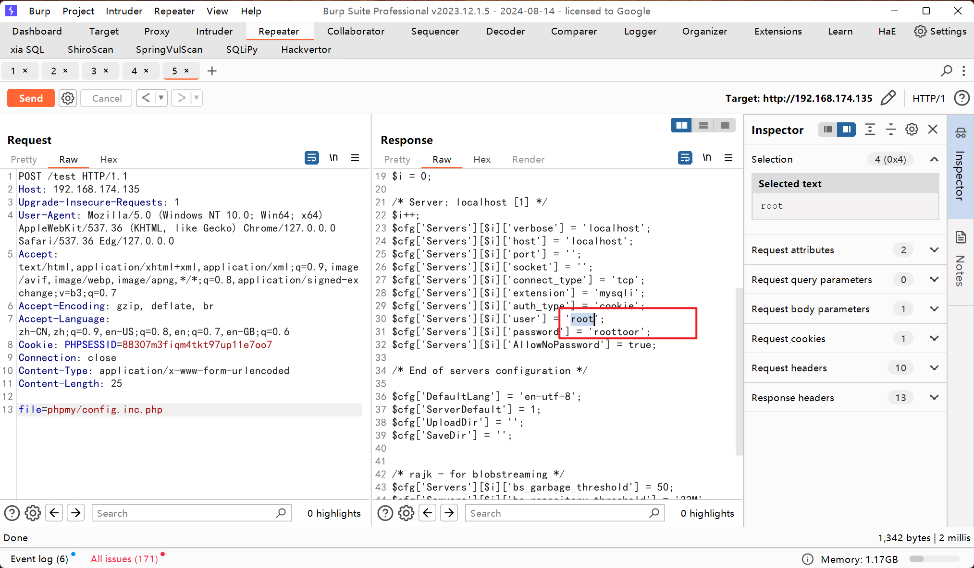Open history dropdown arrow next to forward button
The height and width of the screenshot is (568, 974).
coord(196,98)
